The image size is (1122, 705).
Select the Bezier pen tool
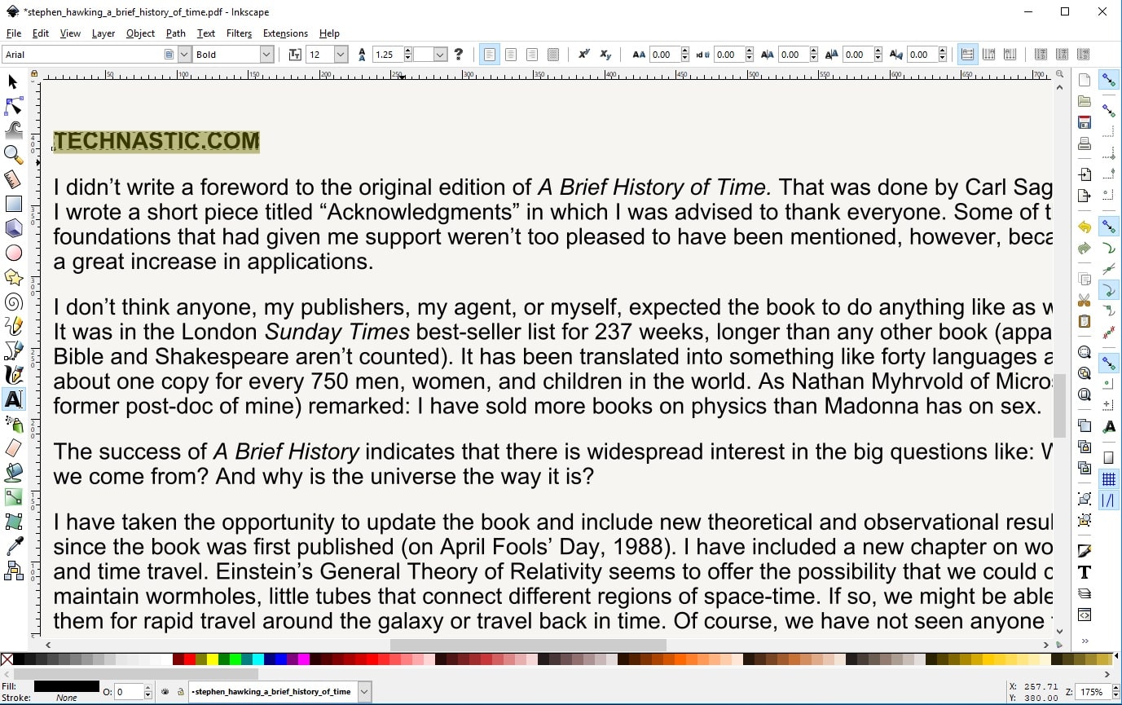[x=13, y=350]
